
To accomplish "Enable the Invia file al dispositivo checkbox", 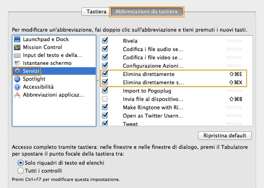I will pos(105,99).
